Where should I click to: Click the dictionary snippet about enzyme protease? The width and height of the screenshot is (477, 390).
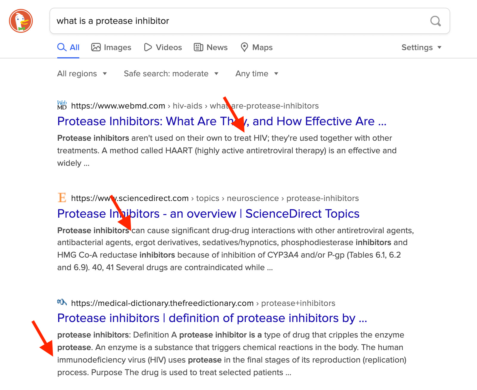(x=232, y=354)
